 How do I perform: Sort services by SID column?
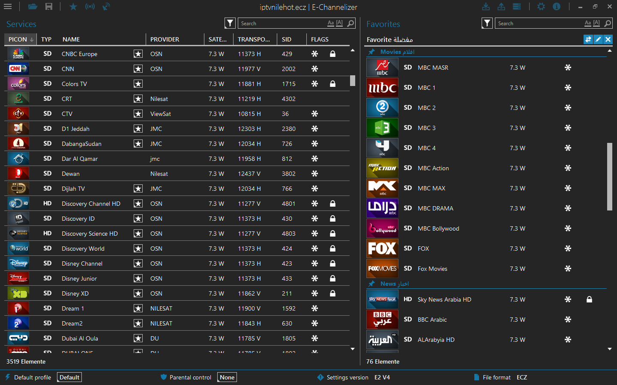(x=292, y=39)
